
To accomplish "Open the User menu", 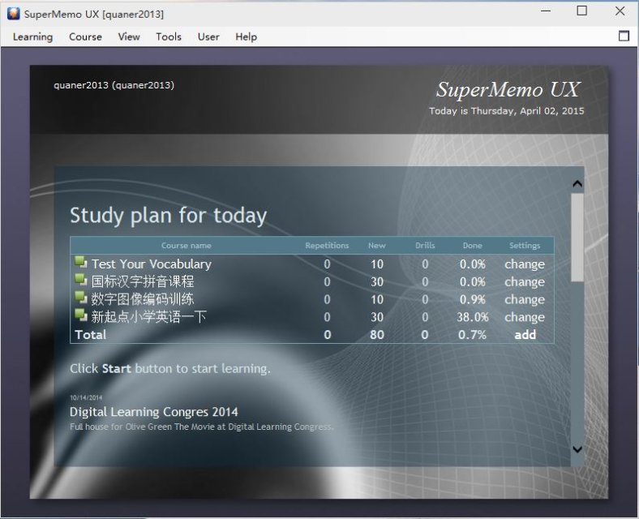I will [208, 36].
